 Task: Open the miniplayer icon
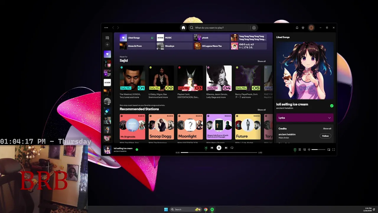point(329,150)
